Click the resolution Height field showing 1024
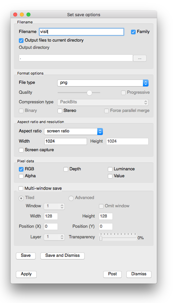The height and width of the screenshot is (303, 174). point(127,141)
